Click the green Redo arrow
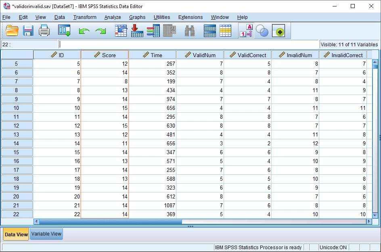Screen dimensions: 381x252 pyautogui.click(x=100, y=31)
